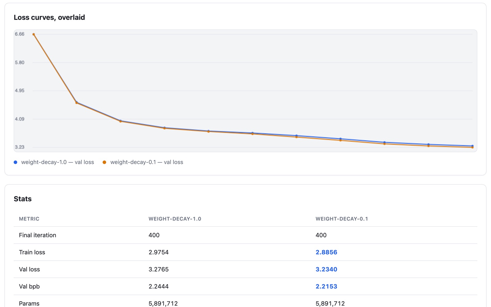Click the Stats section heading
Image resolution: width=491 pixels, height=307 pixels.
tap(23, 199)
